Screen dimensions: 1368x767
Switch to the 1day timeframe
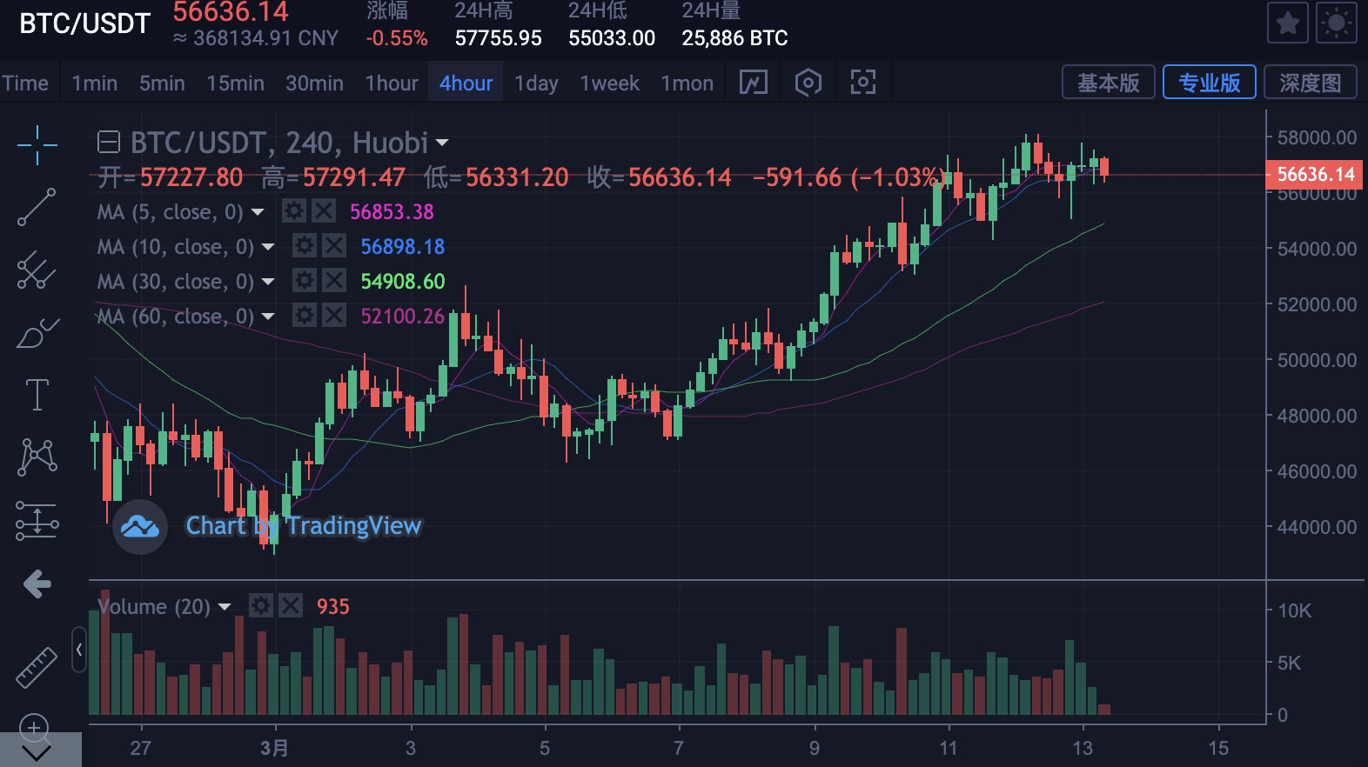point(536,83)
